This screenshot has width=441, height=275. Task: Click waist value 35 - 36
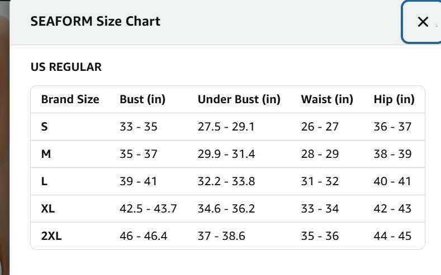[x=320, y=236]
